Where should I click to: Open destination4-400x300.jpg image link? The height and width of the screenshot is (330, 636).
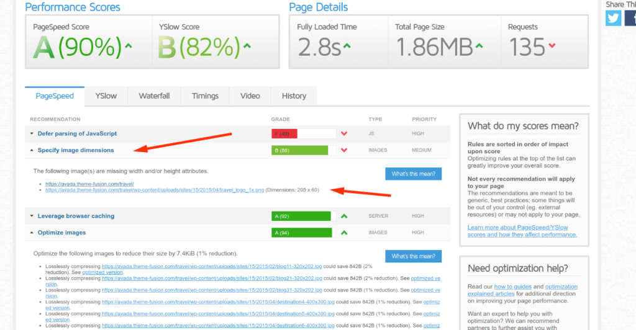tap(218, 301)
